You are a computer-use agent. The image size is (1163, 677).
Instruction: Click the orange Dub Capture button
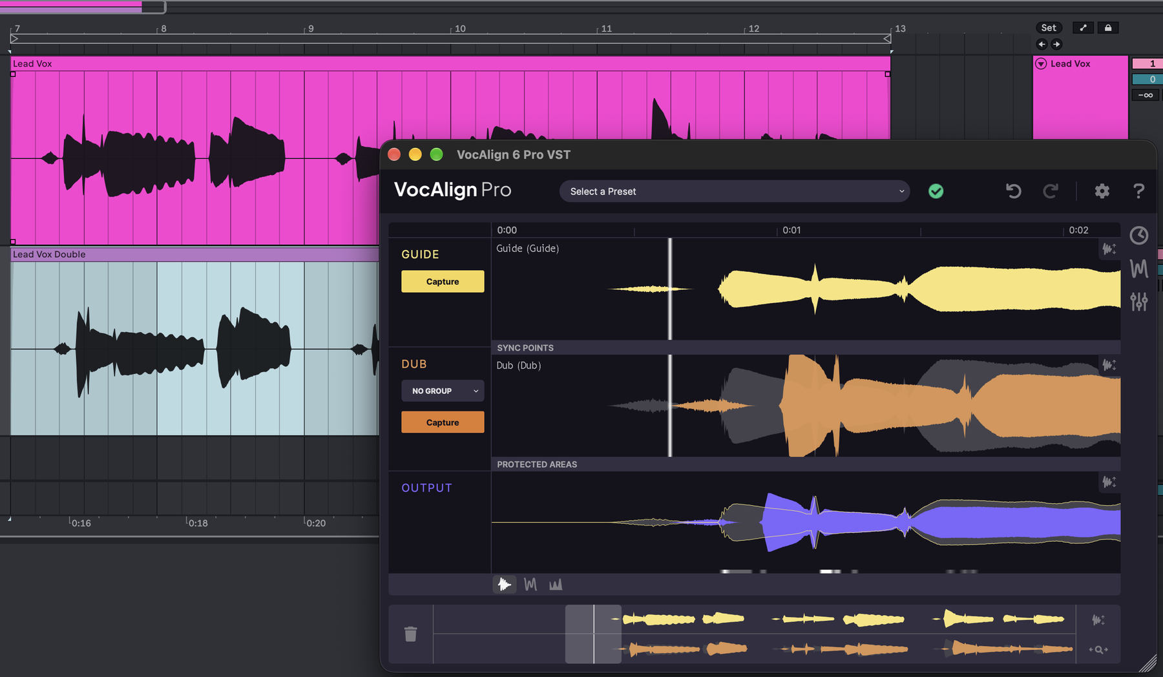pyautogui.click(x=443, y=422)
